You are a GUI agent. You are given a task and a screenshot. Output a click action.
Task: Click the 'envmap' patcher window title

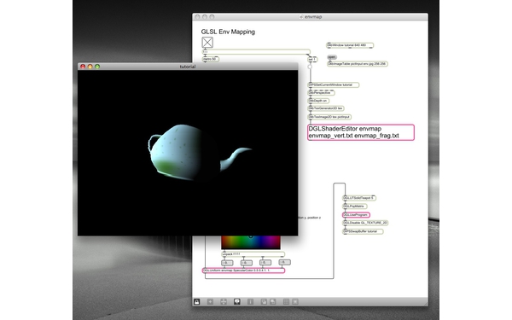(313, 17)
